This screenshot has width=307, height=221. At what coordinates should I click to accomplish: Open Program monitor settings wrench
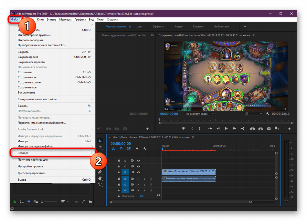pos(268,114)
